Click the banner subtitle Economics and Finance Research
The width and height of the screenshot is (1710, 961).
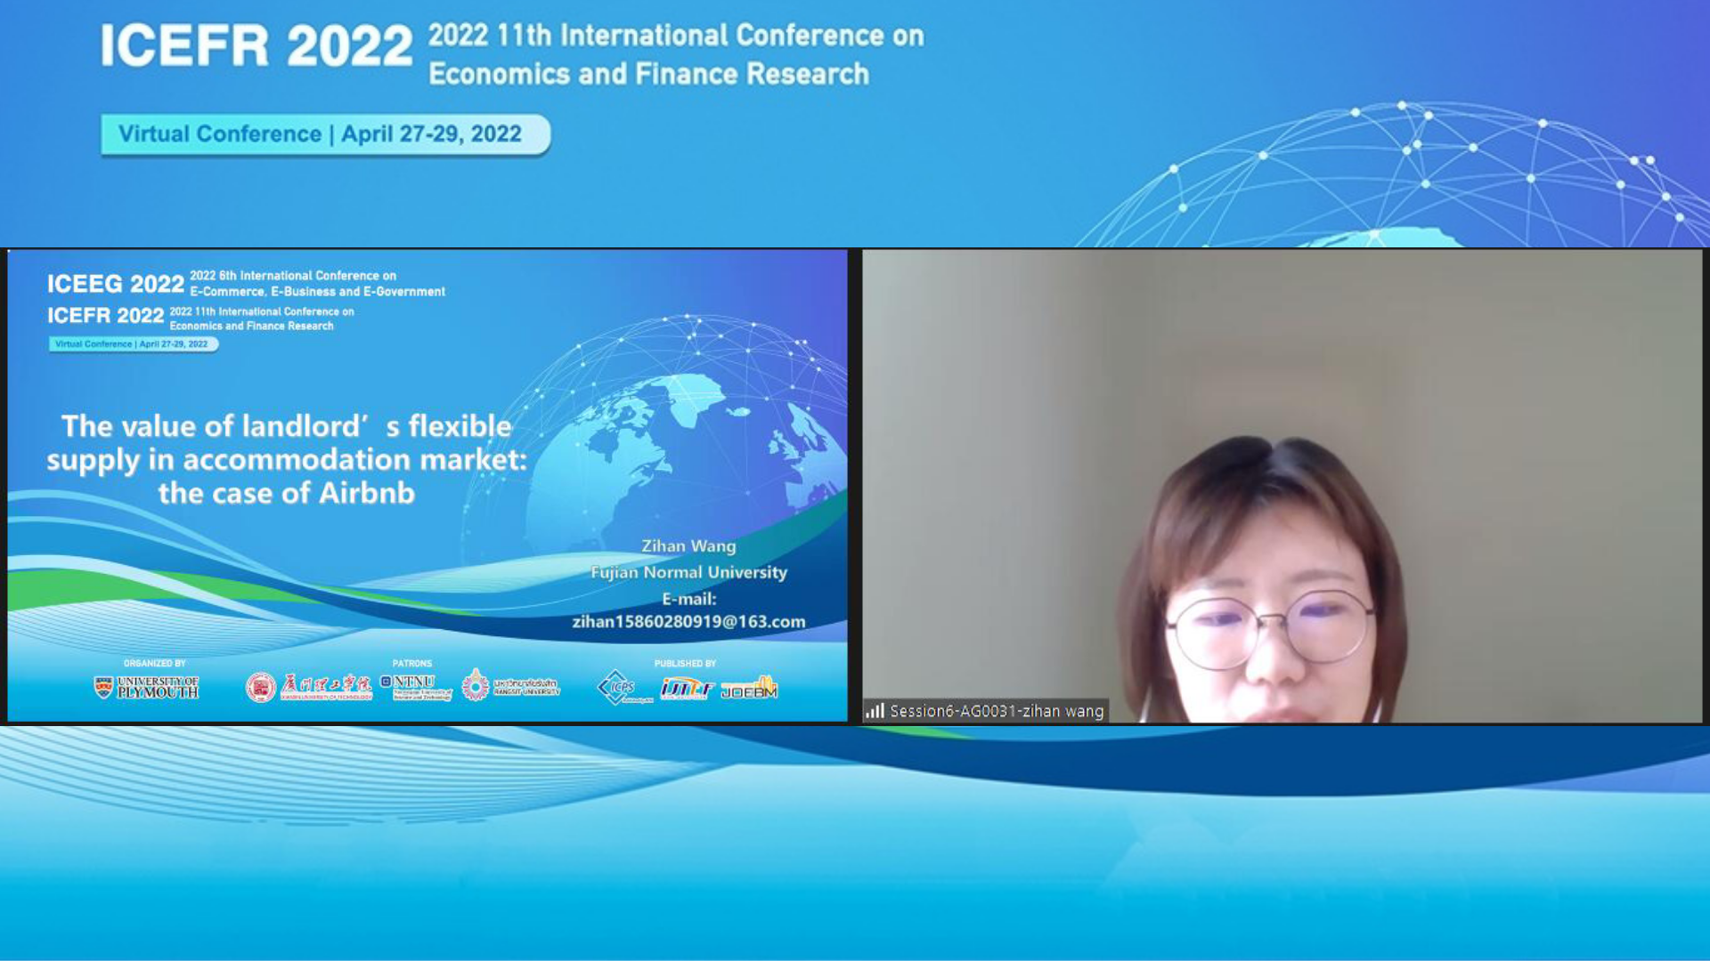coord(648,74)
